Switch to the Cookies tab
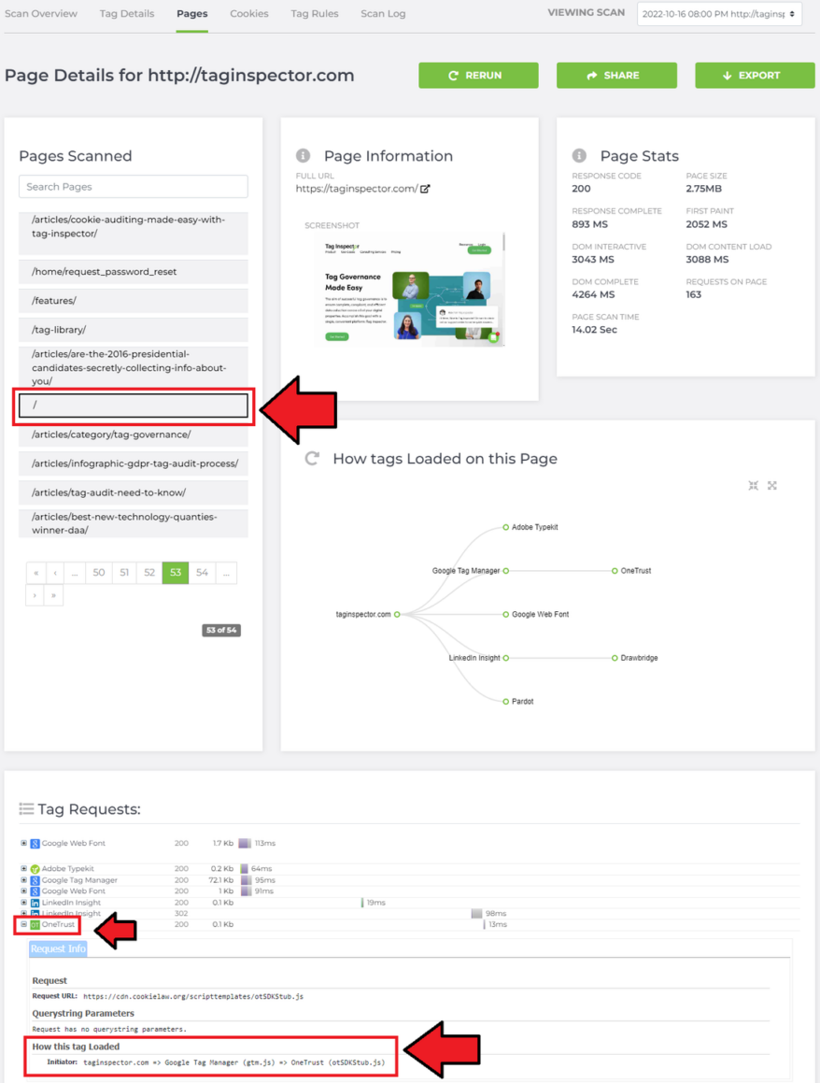Screen dimensions: 820x1083 (248, 14)
